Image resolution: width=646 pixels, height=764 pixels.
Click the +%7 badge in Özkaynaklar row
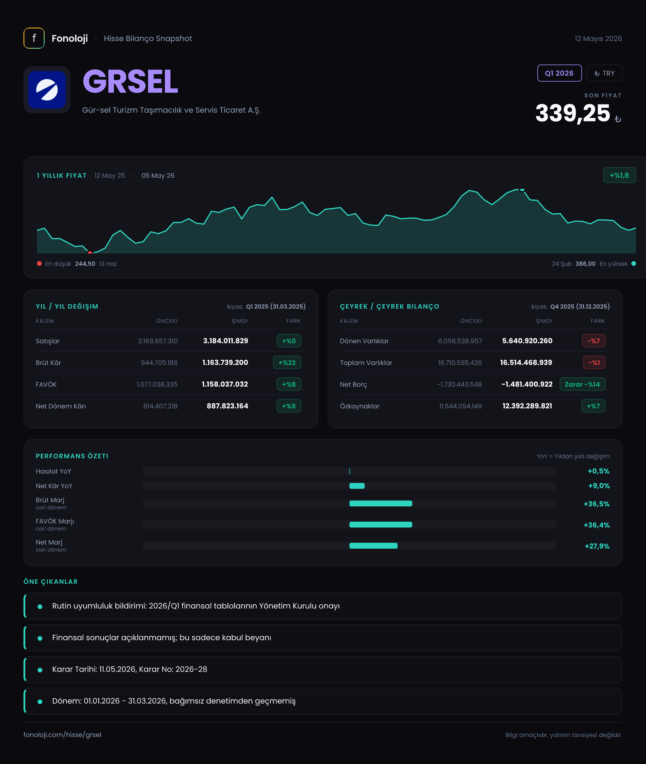(593, 406)
